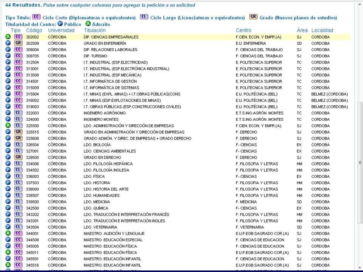Select BELMEZ (CORDOBA) in row 316002
Screen dimensions: 363x272
pyautogui.click(x=329, y=100)
